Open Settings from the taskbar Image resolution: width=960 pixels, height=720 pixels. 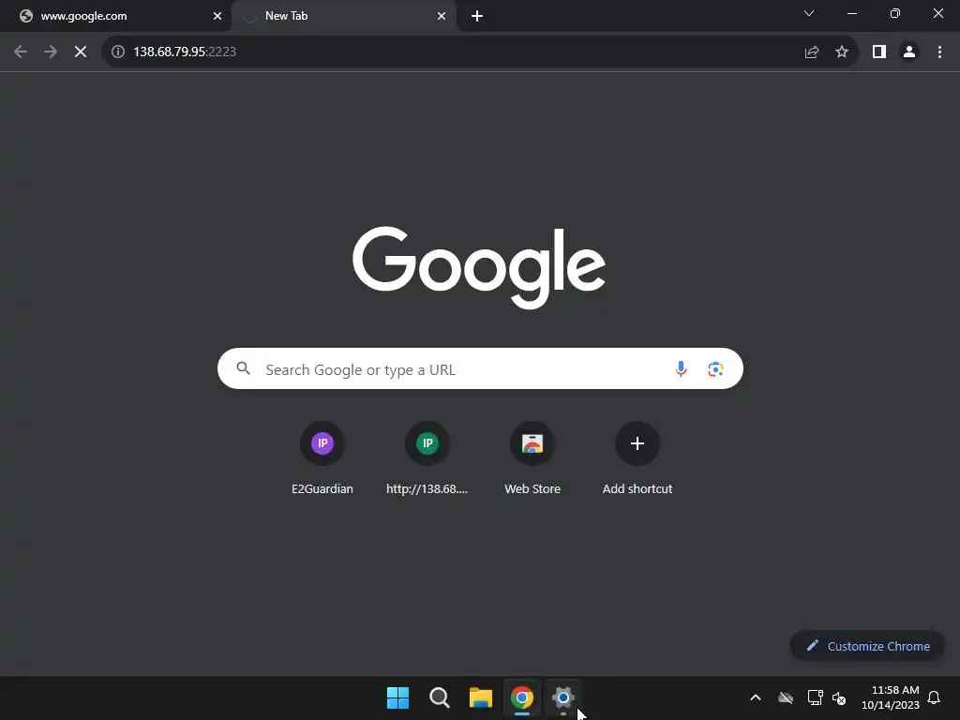(563, 697)
